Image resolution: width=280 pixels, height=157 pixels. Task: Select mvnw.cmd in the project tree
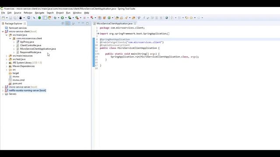pyautogui.click(x=18, y=80)
